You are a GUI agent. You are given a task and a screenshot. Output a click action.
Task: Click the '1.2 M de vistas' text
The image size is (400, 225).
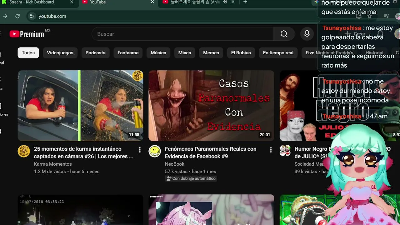[50, 172]
